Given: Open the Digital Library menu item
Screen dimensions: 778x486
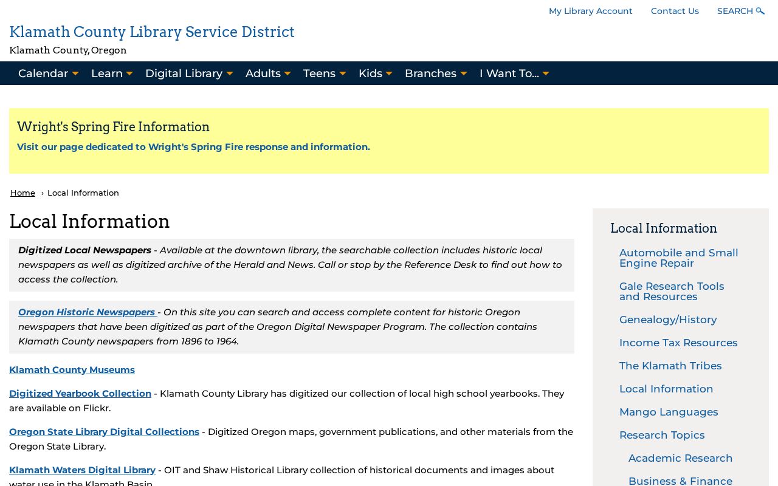Looking at the screenshot, I should pyautogui.click(x=184, y=74).
